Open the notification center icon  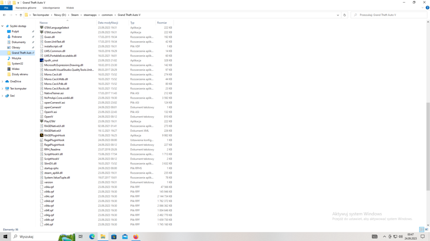click(423, 237)
